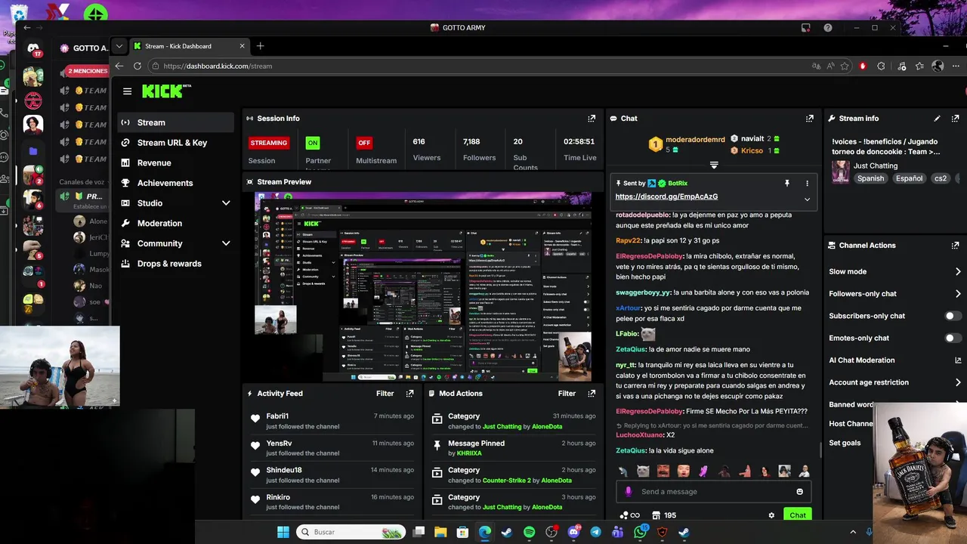The image size is (967, 544).
Task: Open Microsoft Edge from the taskbar
Action: [x=484, y=532]
